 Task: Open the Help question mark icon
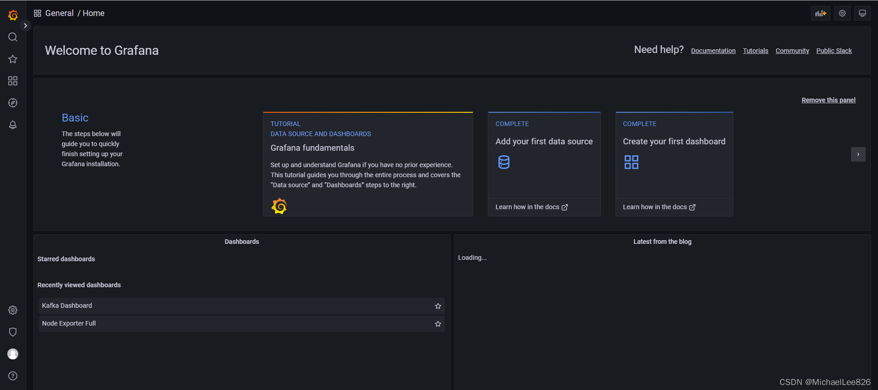(13, 376)
